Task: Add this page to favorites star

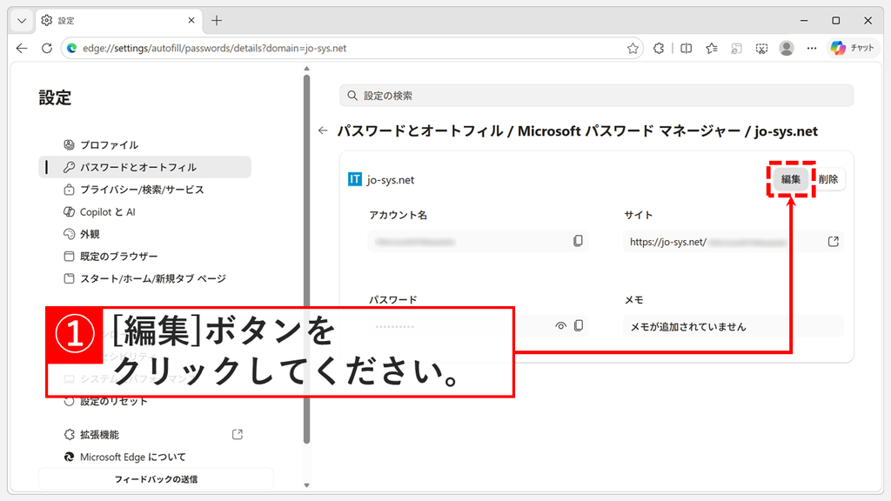Action: 633,49
